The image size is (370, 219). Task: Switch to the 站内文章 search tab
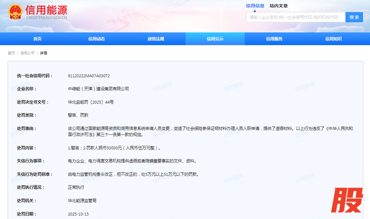[x=279, y=6]
